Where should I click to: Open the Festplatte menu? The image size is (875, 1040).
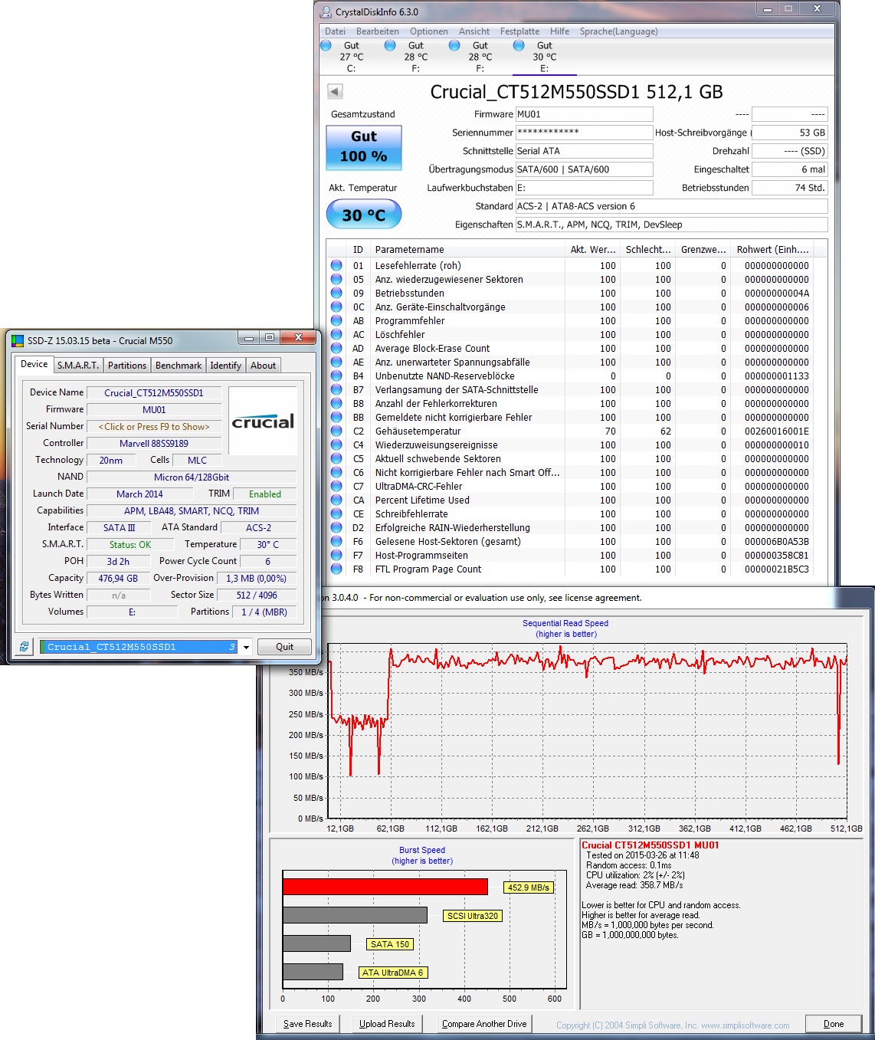[519, 31]
